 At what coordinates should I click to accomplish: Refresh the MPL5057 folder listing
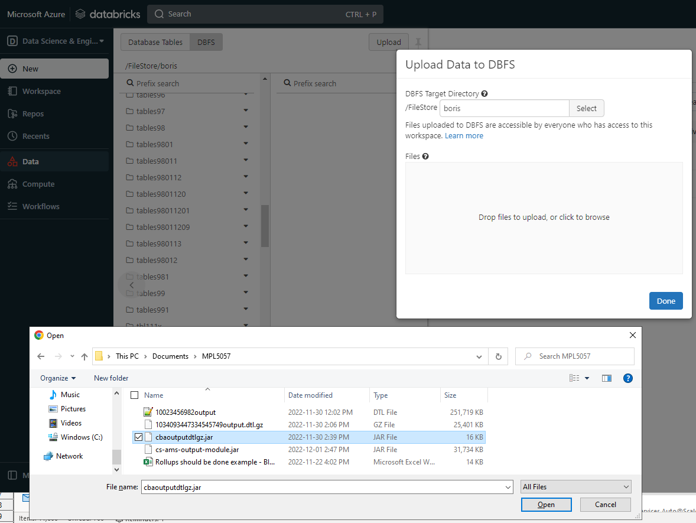click(x=499, y=356)
